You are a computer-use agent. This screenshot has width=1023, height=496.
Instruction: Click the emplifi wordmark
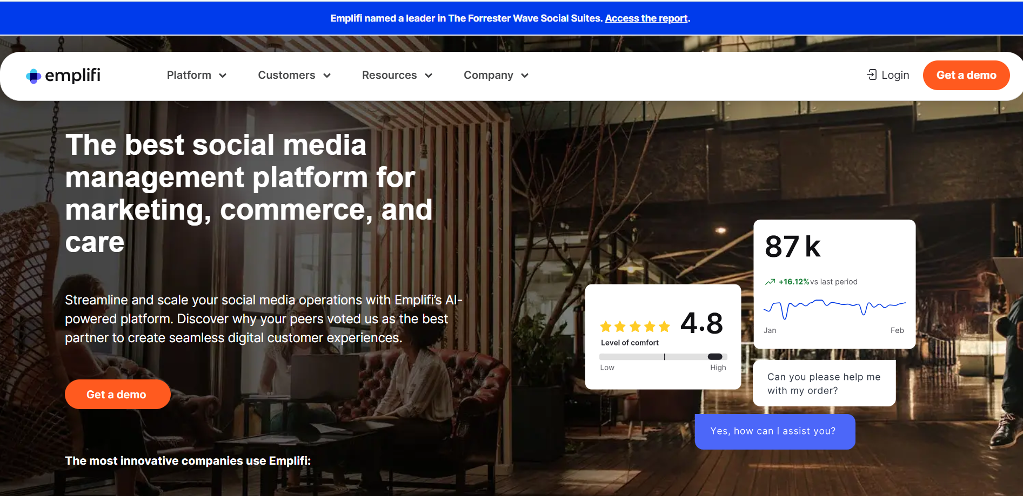click(x=73, y=76)
